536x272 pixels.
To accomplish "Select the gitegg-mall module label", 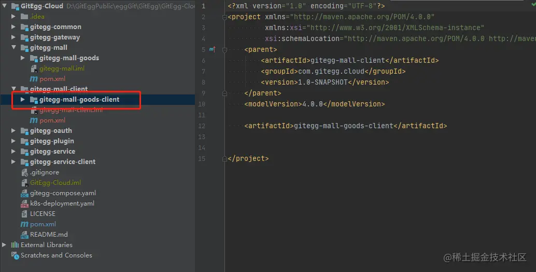I will tap(49, 48).
